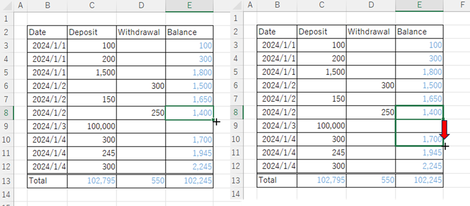Click the 250 withdrawal cell in left table
The image size is (470, 206).
tap(141, 113)
